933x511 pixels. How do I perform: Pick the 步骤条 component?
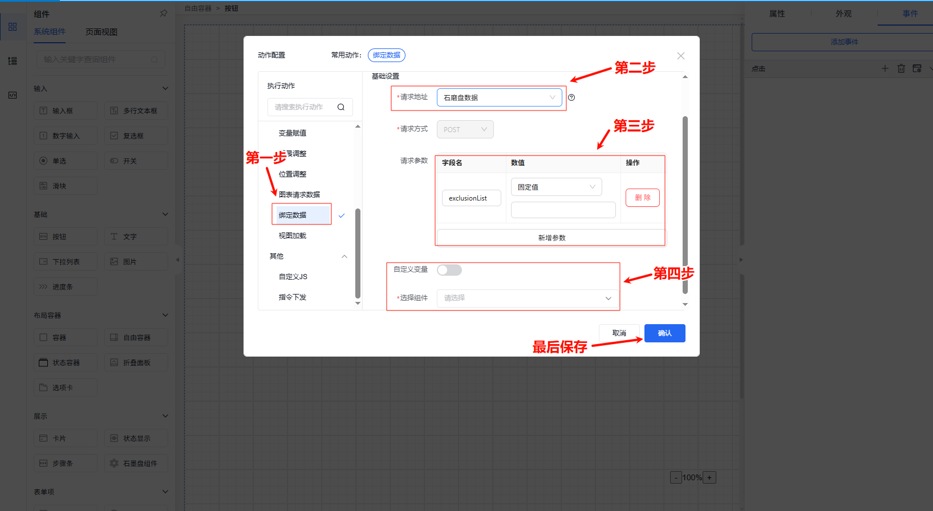click(66, 463)
